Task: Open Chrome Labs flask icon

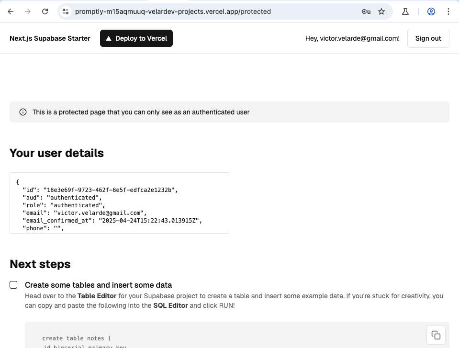Action: [405, 11]
